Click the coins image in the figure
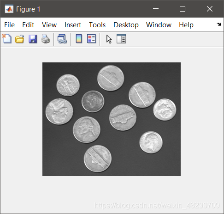Screen dimensions: 224x214 [x=112, y=119]
